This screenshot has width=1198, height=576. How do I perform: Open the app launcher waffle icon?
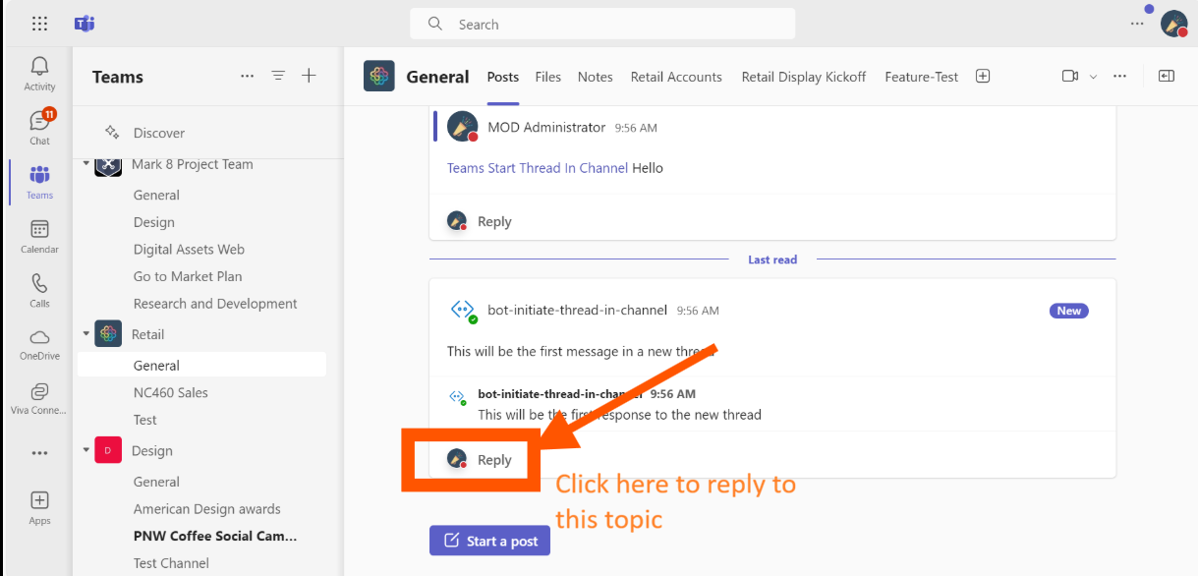click(39, 24)
